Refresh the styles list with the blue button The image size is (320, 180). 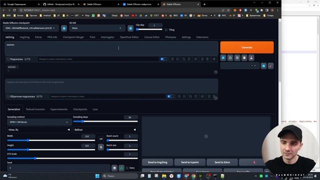click(263, 65)
